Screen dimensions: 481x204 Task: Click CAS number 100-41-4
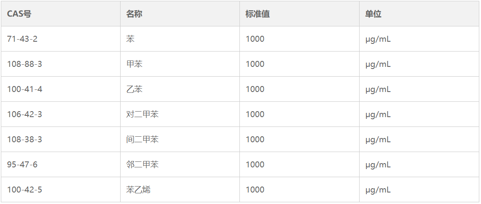(x=25, y=89)
